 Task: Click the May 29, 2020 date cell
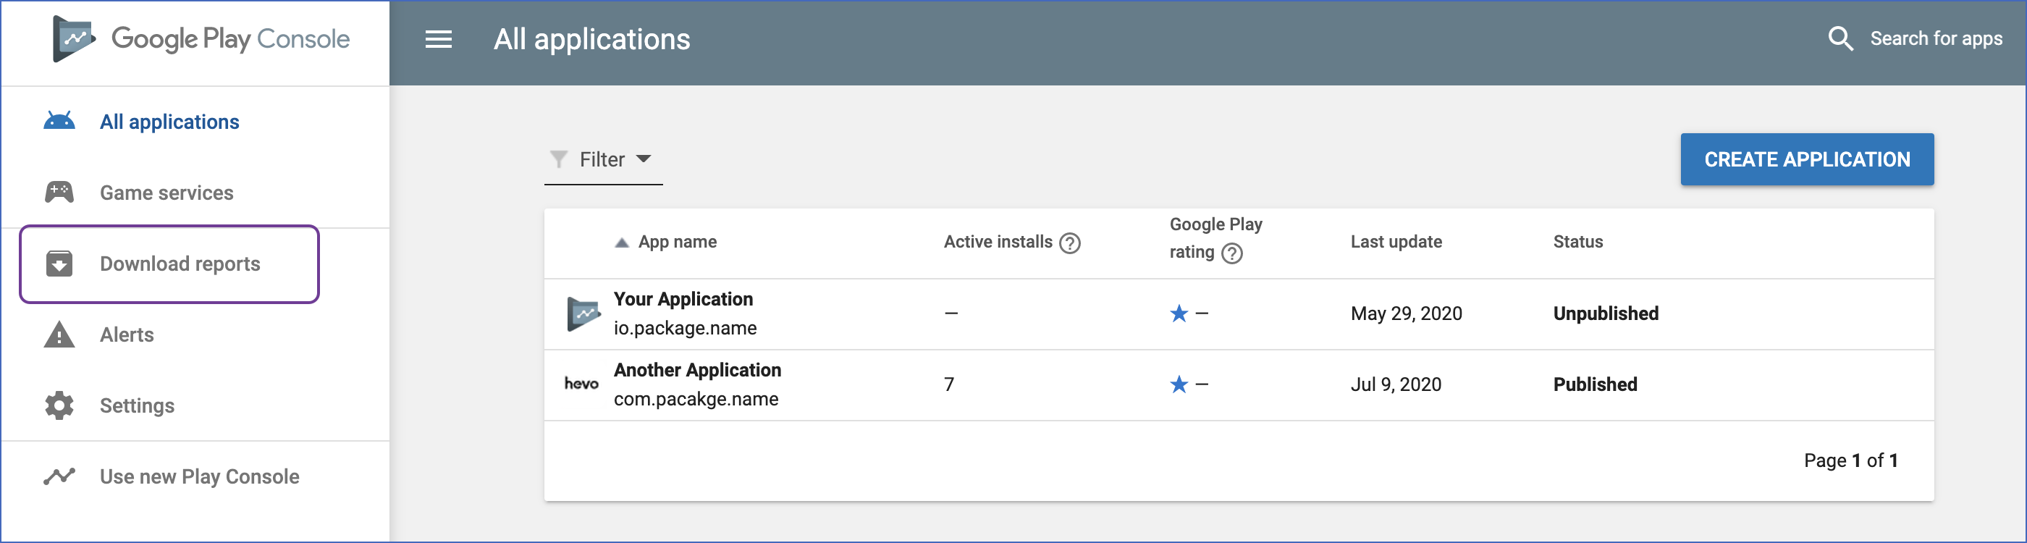[x=1406, y=314]
